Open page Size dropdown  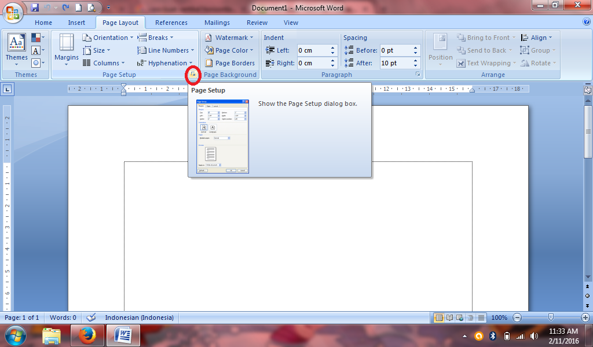click(97, 50)
